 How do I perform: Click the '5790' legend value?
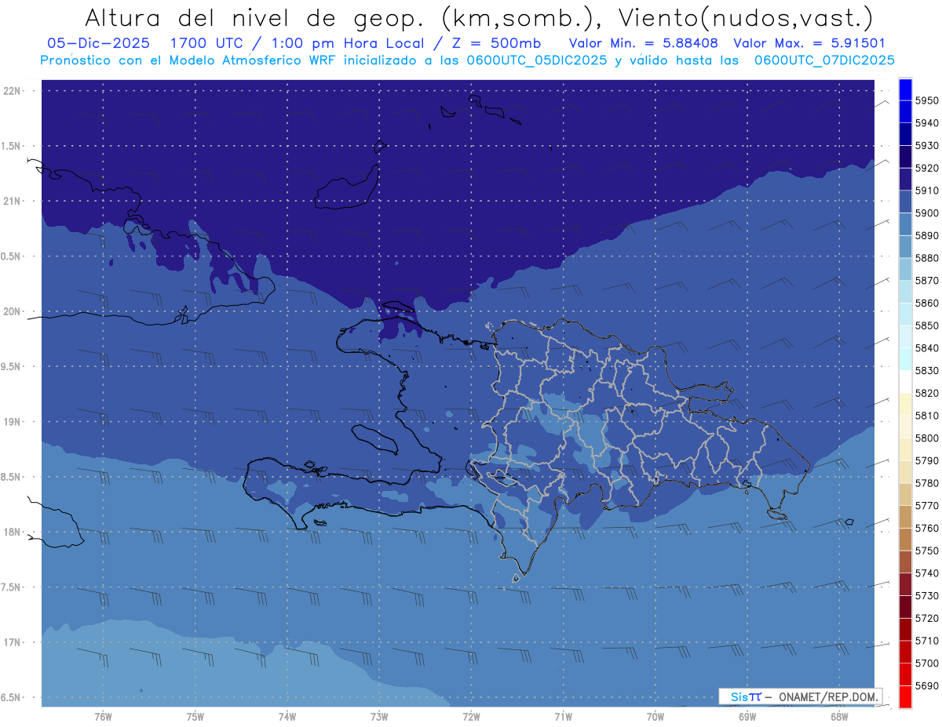click(x=927, y=460)
